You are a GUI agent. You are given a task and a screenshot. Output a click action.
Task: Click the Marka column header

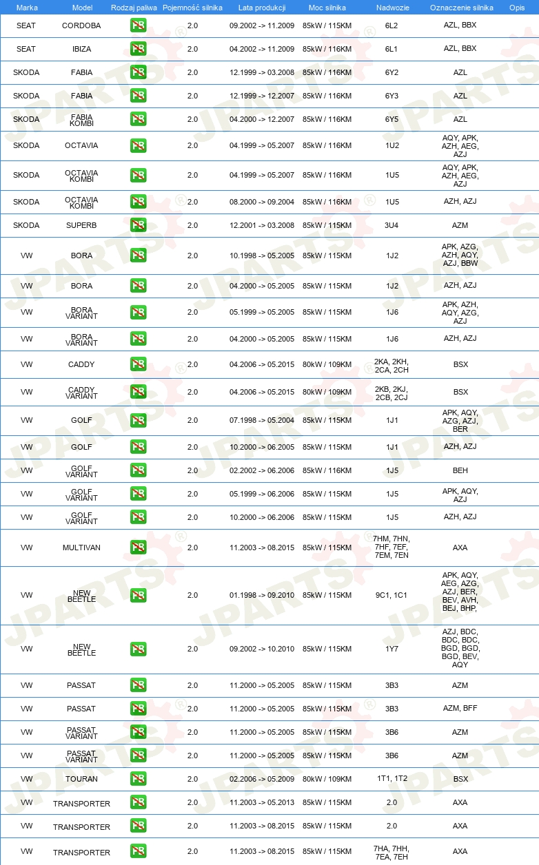click(26, 7)
